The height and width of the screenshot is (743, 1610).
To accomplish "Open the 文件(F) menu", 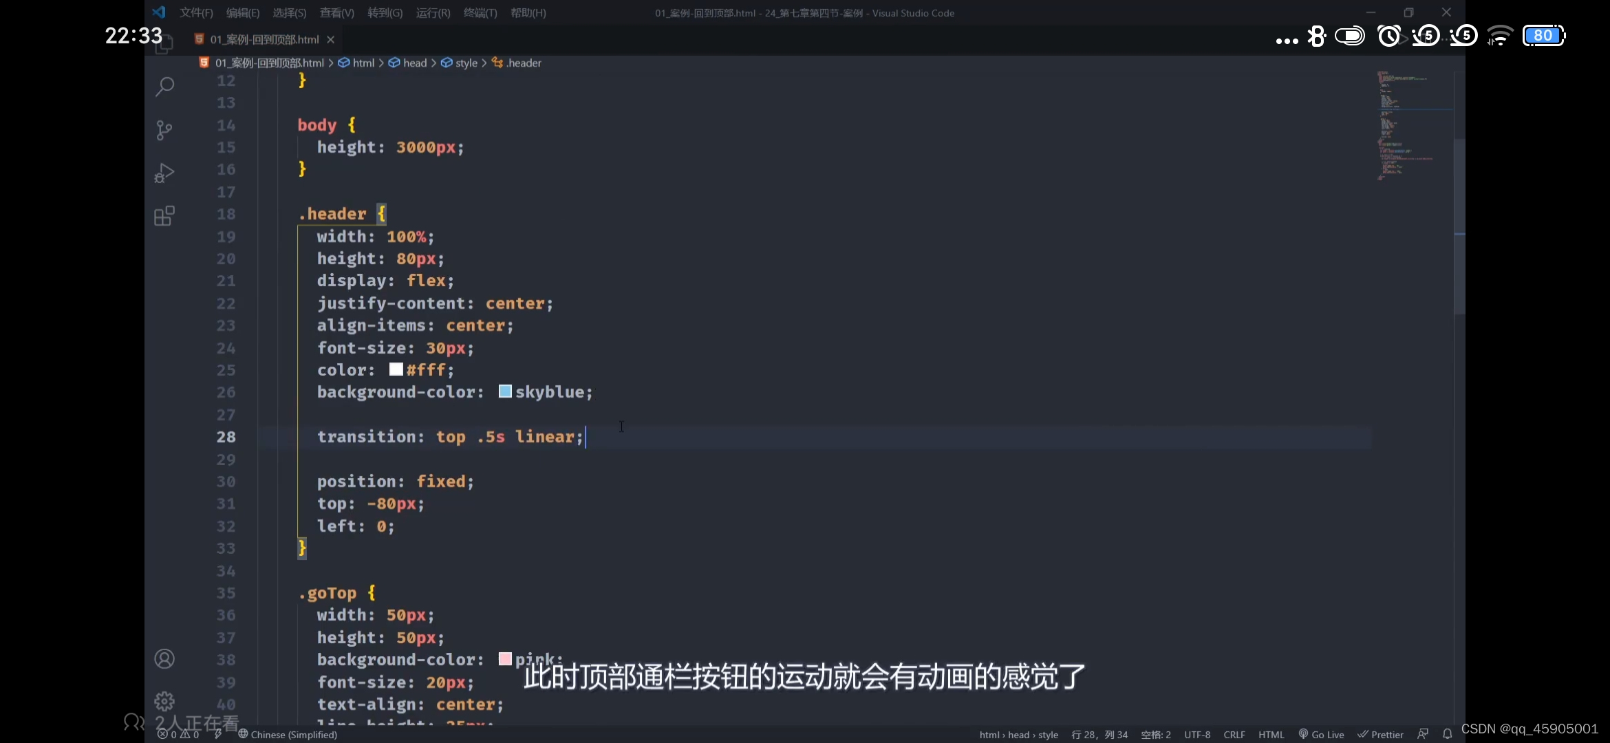I will click(196, 13).
